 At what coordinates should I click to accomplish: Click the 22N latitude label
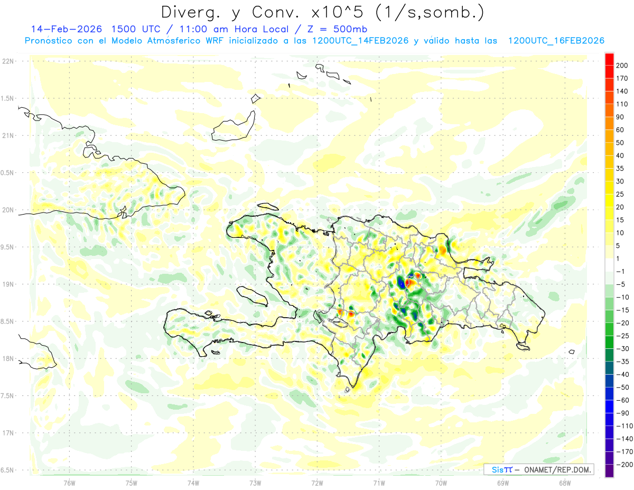[7, 61]
